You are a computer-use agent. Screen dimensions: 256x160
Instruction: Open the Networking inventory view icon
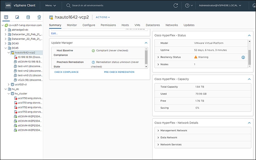[x=39, y=17]
